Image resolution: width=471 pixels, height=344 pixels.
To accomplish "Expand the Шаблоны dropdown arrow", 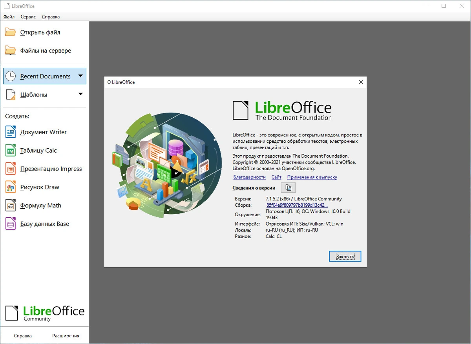I will click(x=80, y=94).
